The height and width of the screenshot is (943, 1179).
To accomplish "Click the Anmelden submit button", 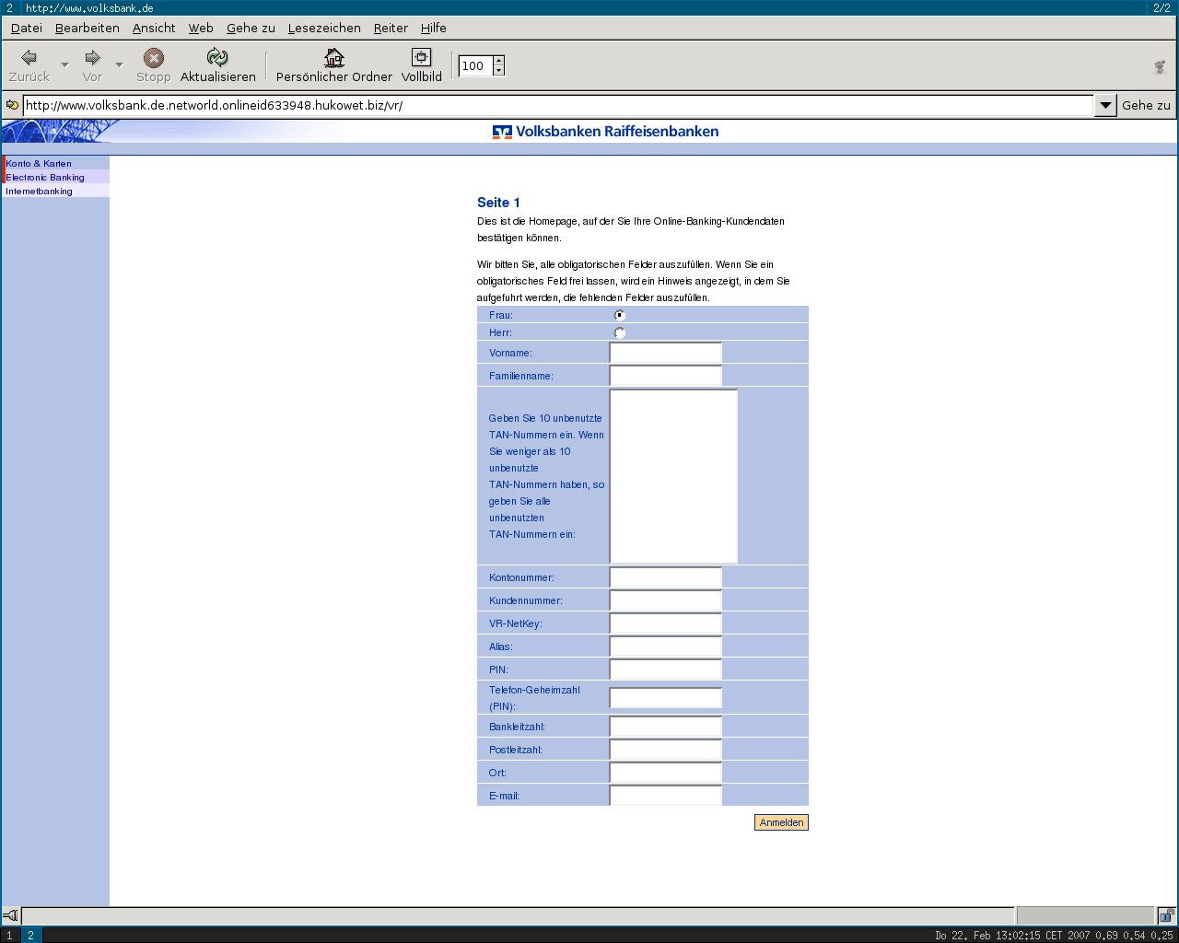I will coord(781,822).
